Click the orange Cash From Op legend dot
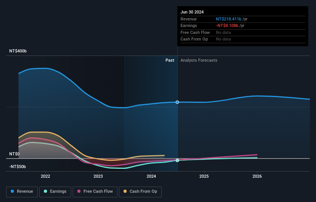This screenshot has width=316, height=202. 125,191
